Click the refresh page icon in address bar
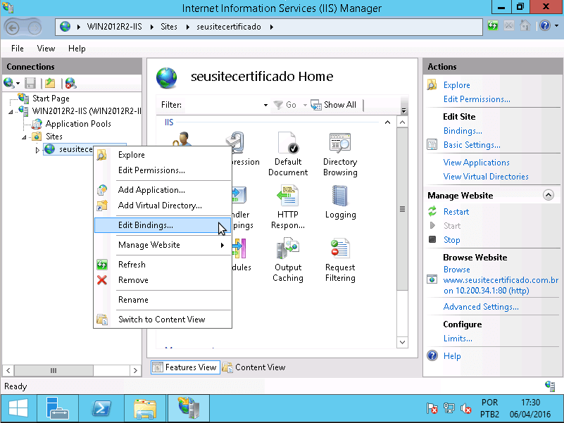This screenshot has width=564, height=423. pos(493,26)
